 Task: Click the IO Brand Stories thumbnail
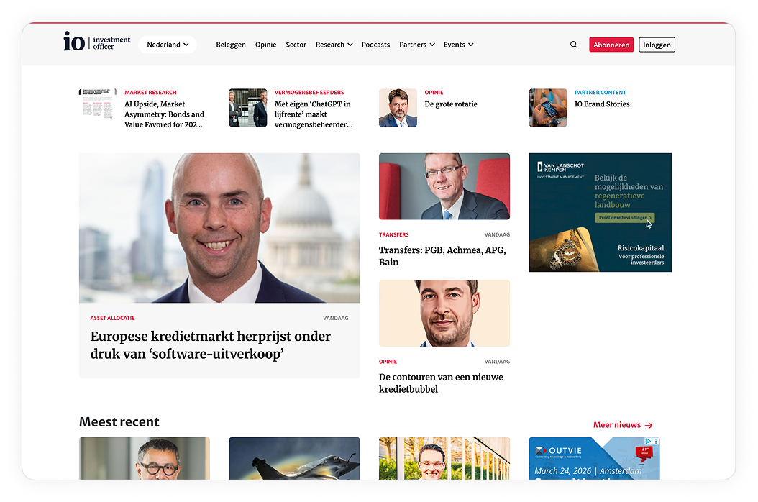coord(548,108)
